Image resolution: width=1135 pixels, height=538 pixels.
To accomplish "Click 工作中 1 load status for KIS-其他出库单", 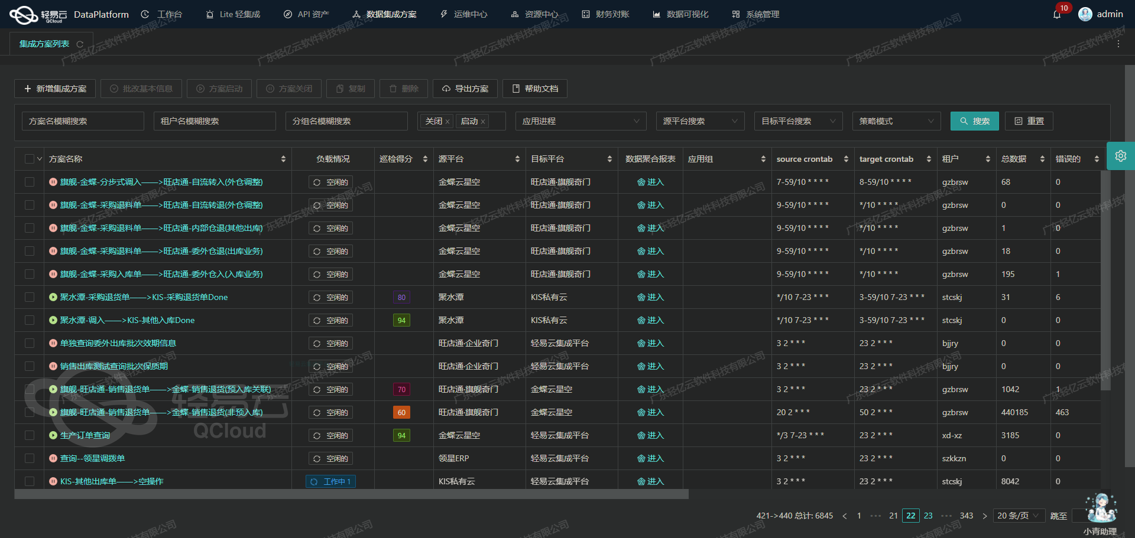I will pyautogui.click(x=330, y=481).
